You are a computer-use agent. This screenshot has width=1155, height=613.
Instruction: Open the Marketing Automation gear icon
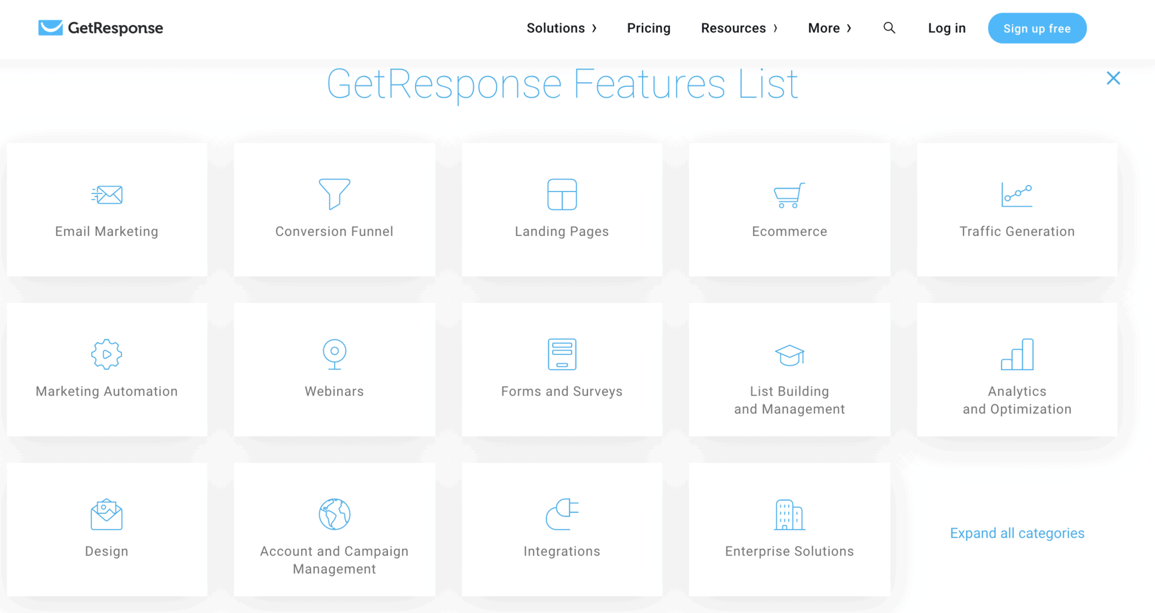point(107,354)
